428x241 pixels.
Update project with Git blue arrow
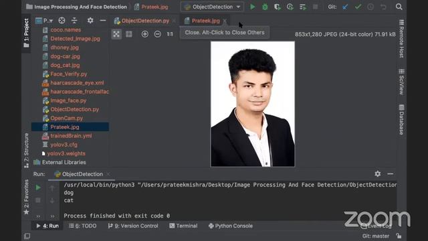345,7
